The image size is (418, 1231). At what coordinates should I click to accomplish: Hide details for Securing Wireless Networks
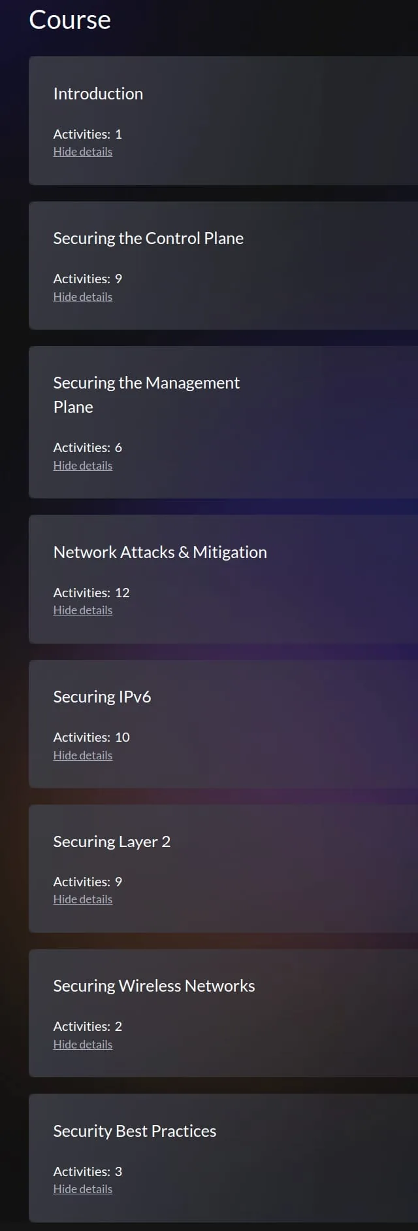click(x=83, y=1045)
